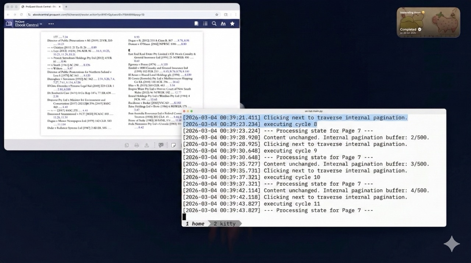Open the Chrome three-dot browser menu
Viewport: 471px width, 263px height.
[x=235, y=15]
